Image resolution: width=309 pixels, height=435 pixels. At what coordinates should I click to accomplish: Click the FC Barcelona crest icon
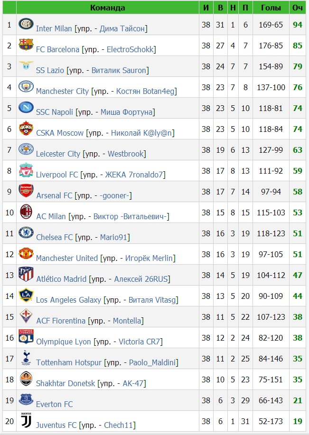[x=26, y=45]
